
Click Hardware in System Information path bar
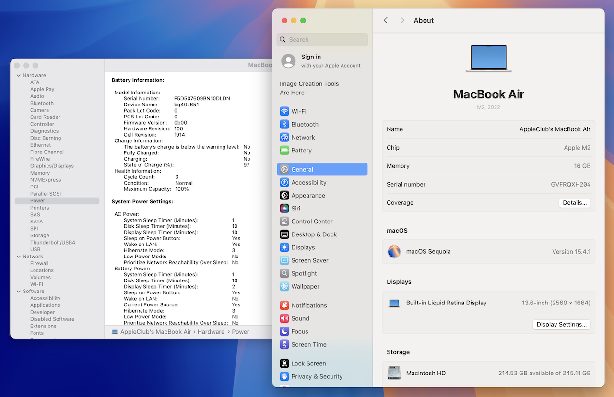click(211, 332)
